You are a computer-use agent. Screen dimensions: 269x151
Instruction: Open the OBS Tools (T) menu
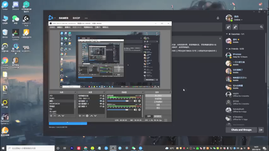tap(98, 27)
